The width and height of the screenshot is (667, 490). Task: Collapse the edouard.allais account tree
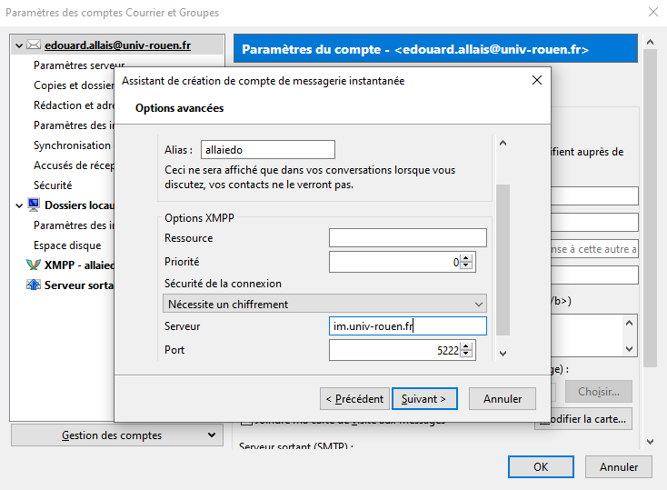[x=20, y=45]
